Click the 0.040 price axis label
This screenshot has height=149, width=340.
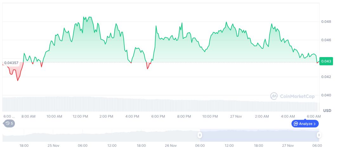pyautogui.click(x=326, y=95)
